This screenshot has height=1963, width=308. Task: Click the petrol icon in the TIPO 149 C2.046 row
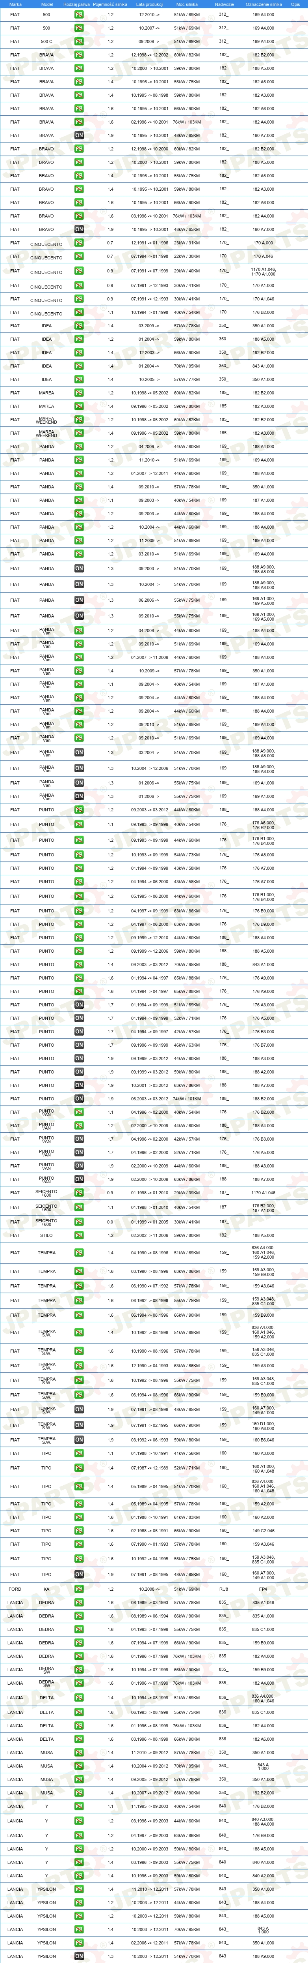click(79, 1530)
